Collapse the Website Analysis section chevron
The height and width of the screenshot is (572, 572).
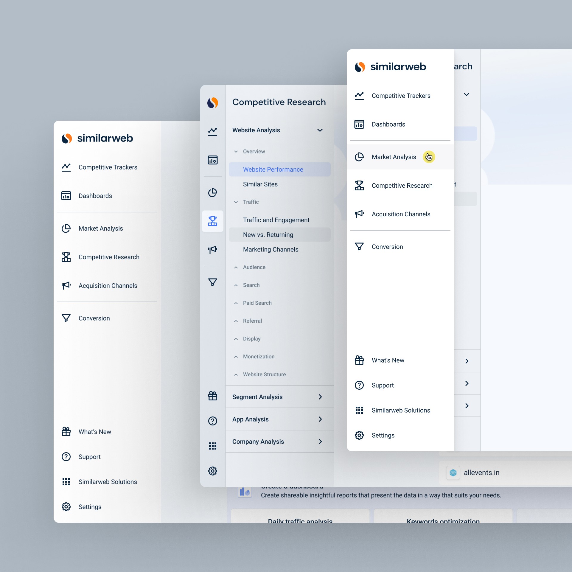click(x=320, y=130)
